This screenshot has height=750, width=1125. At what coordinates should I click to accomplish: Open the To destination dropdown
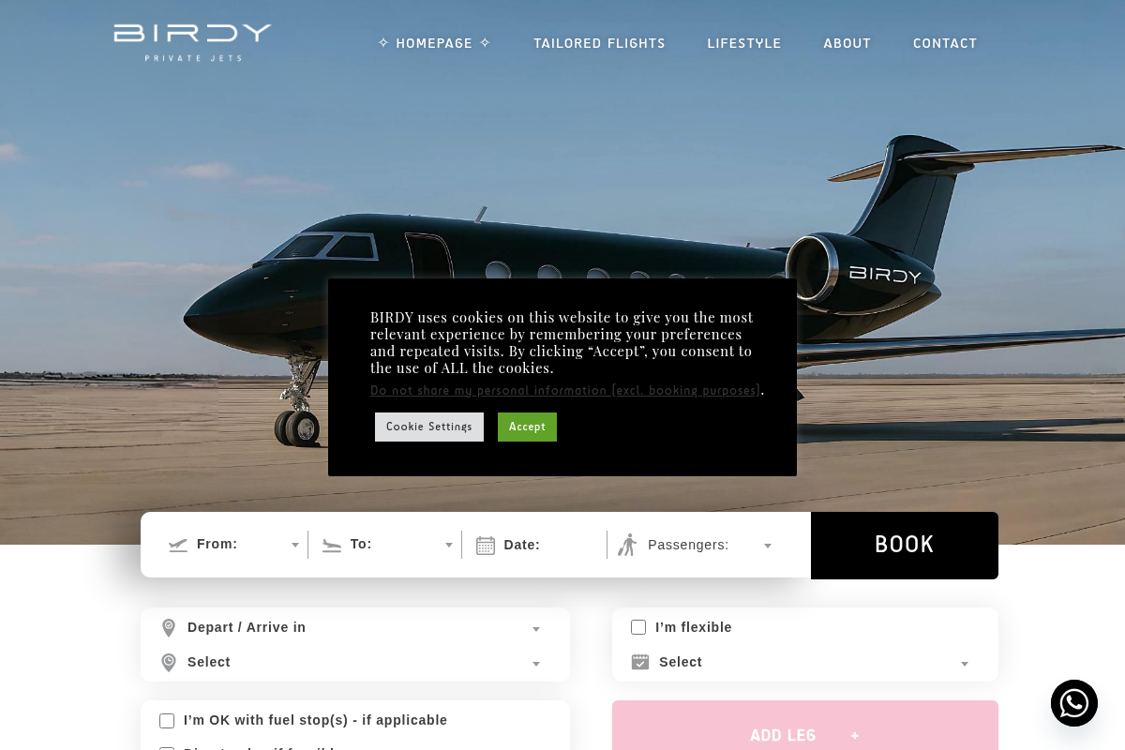[387, 545]
